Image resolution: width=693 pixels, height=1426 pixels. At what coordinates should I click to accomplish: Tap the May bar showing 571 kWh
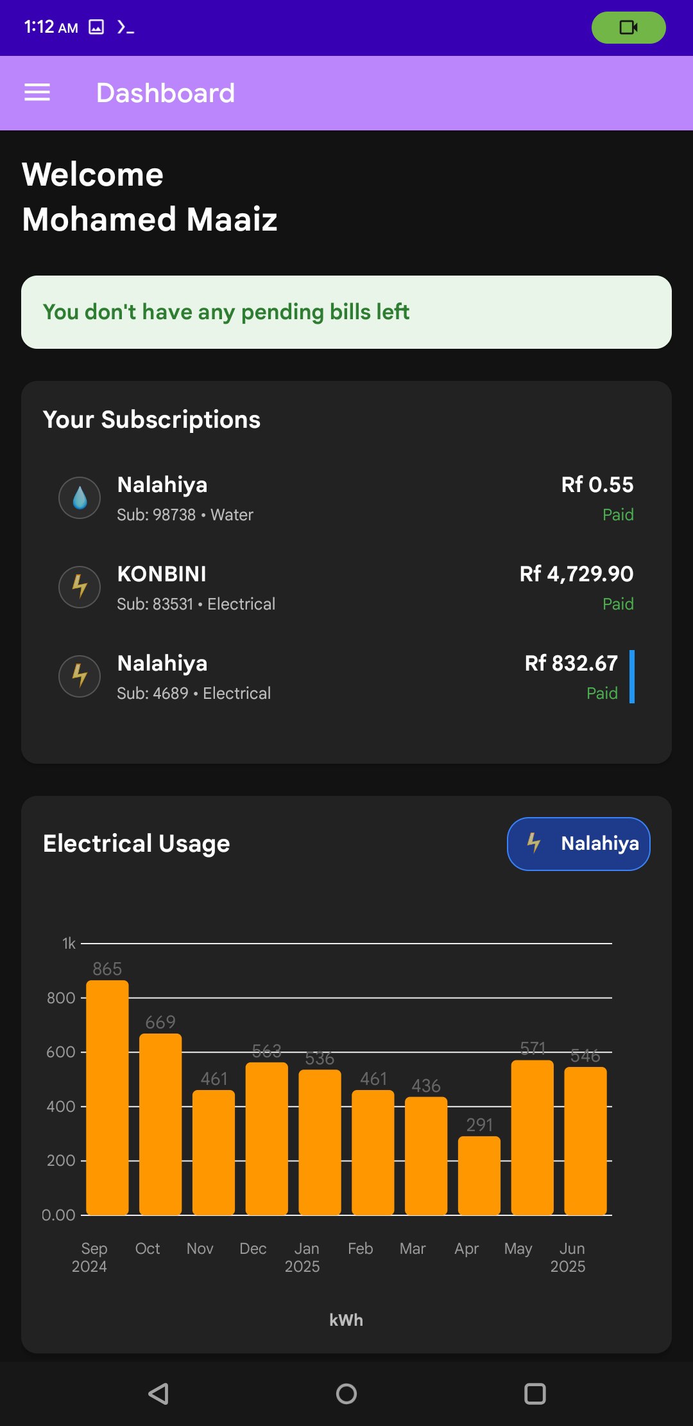click(x=533, y=1138)
